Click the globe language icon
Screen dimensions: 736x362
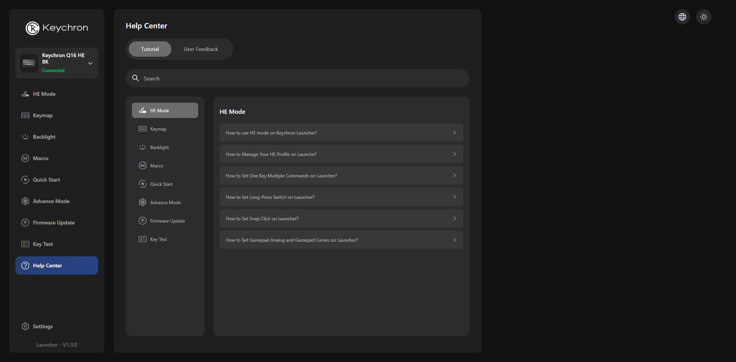coord(682,17)
